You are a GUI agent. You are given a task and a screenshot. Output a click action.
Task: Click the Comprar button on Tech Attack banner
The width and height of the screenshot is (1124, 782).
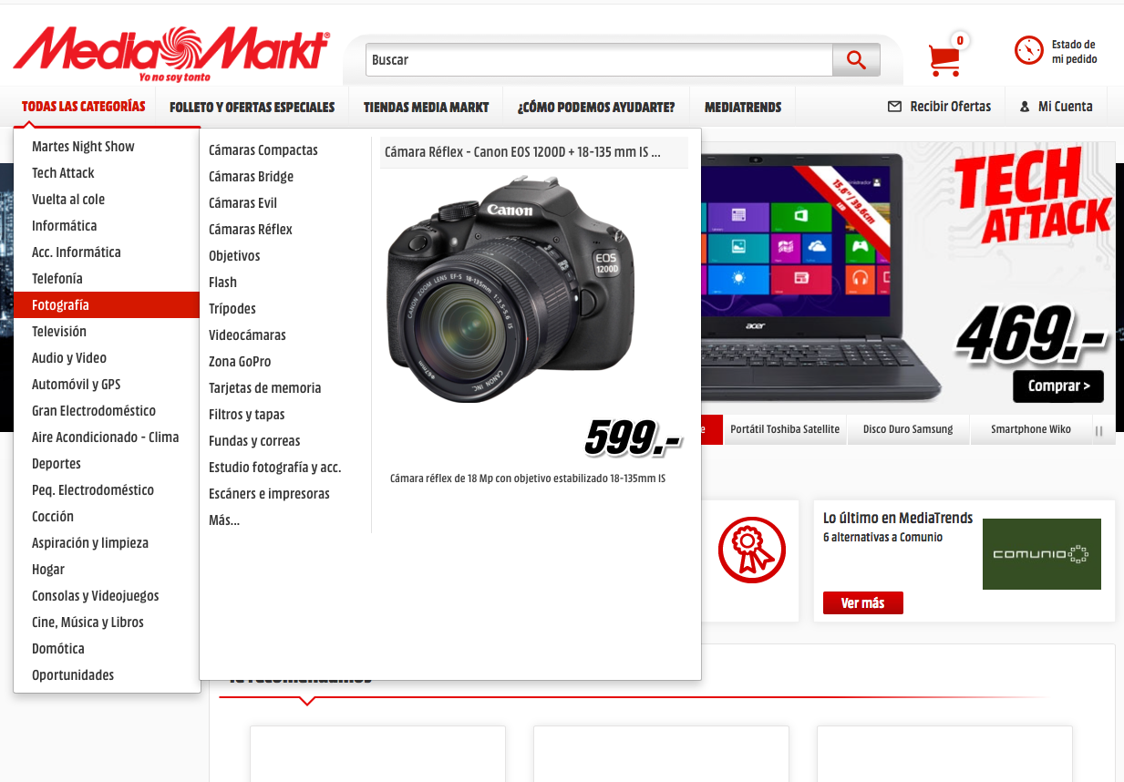(1058, 386)
